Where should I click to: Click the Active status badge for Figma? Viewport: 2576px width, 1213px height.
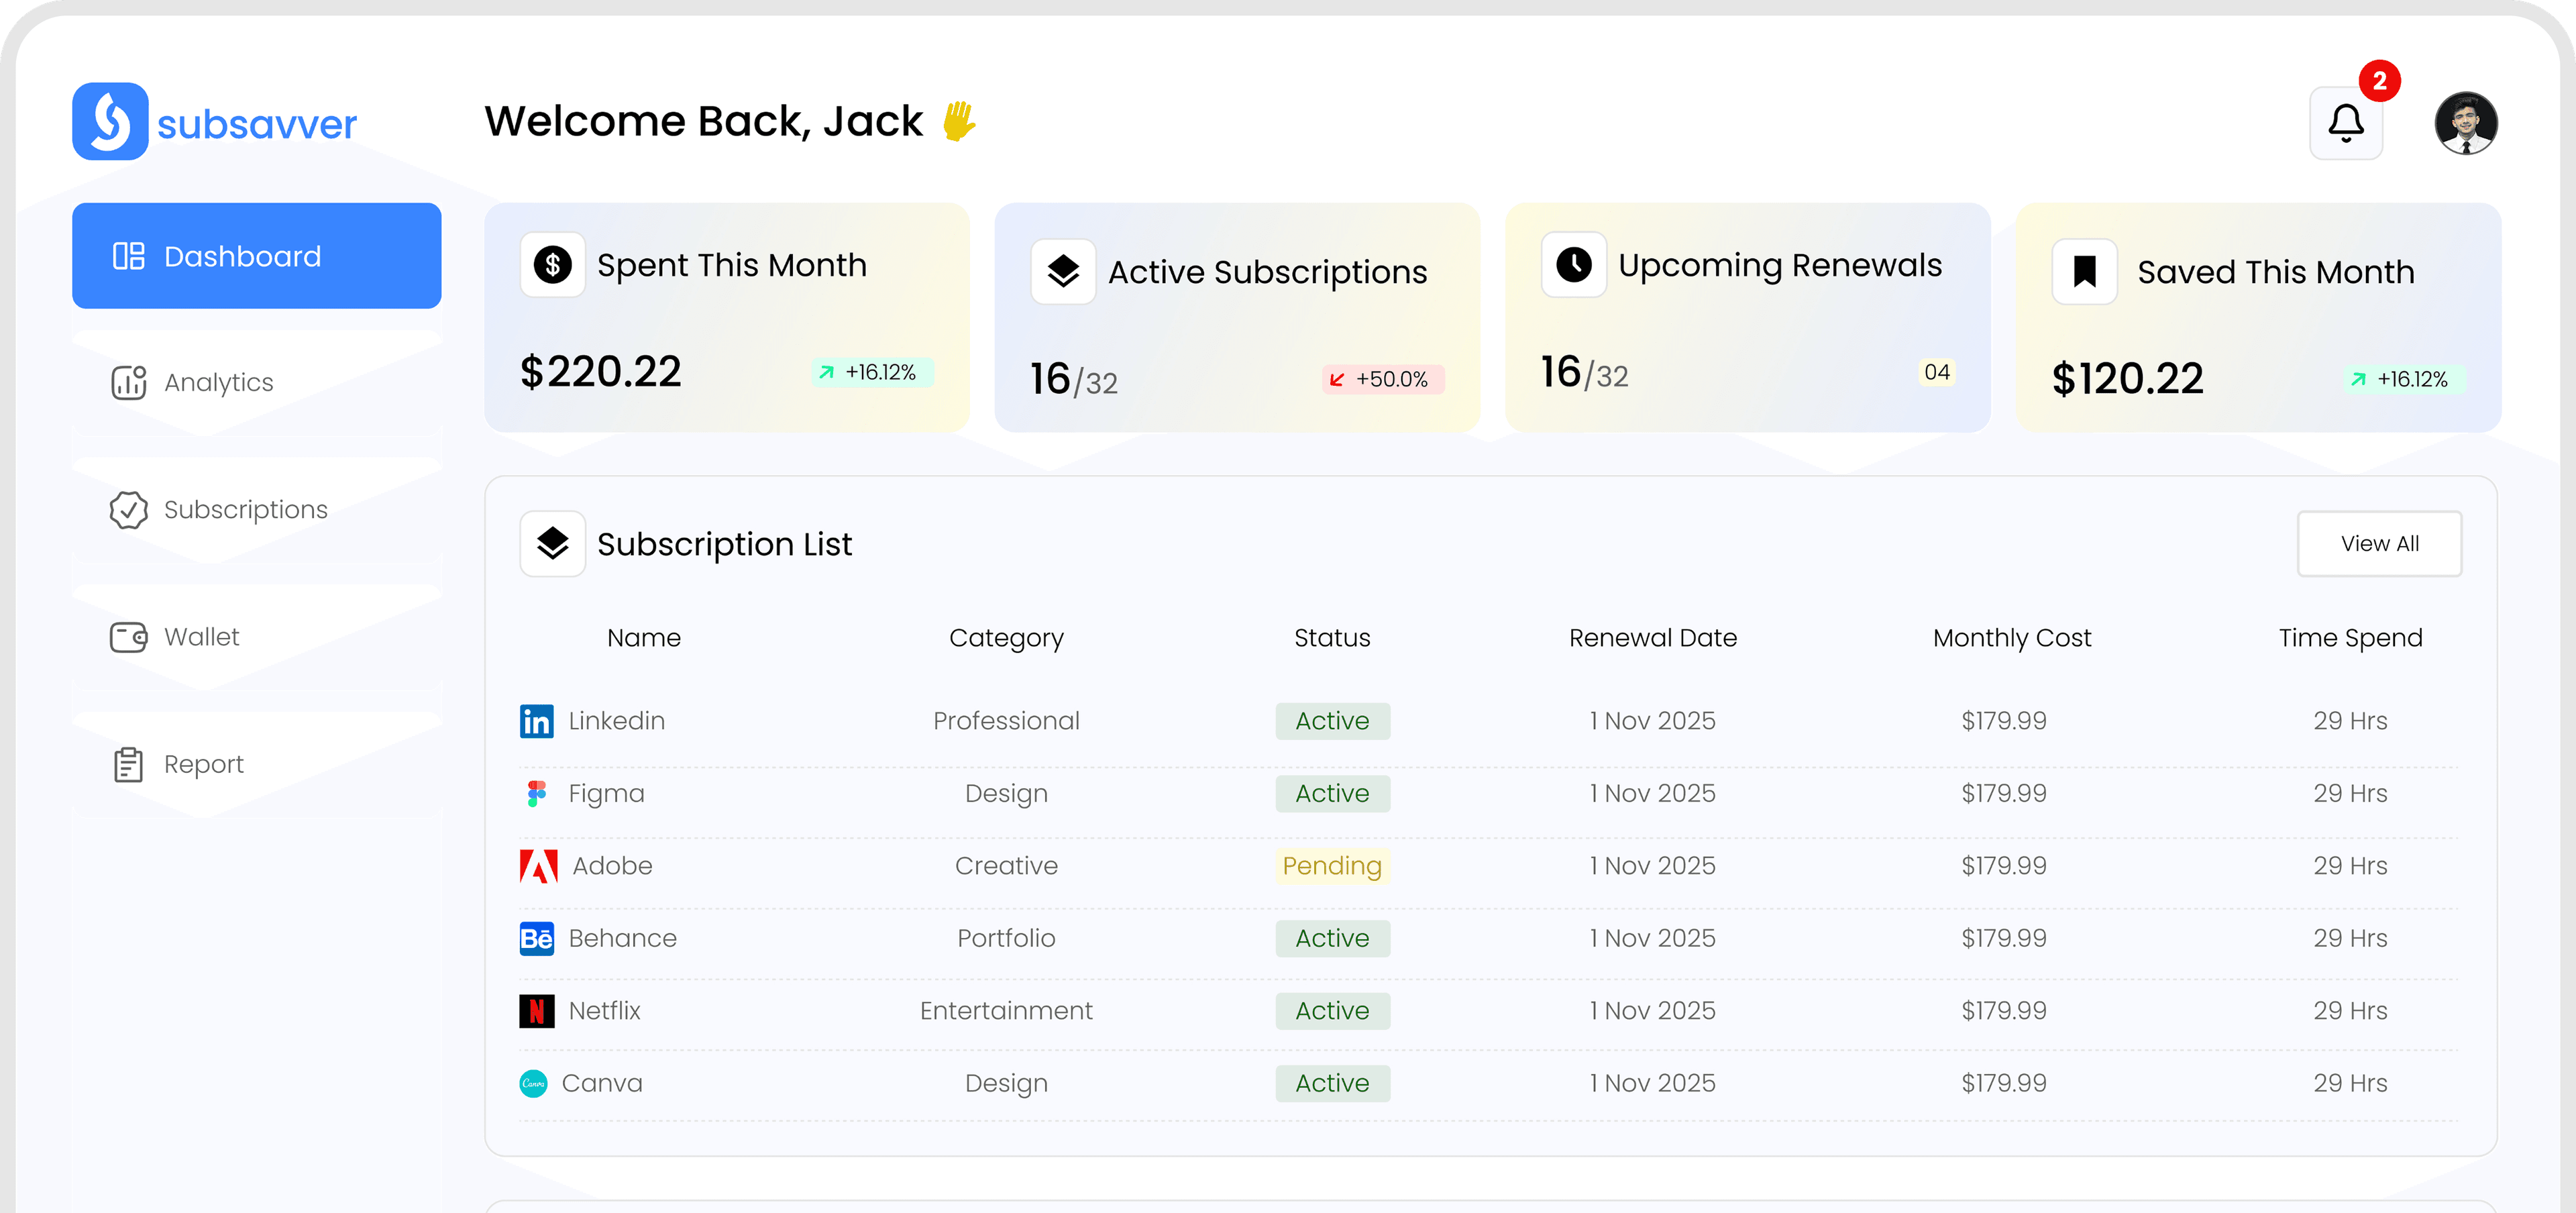[1332, 793]
